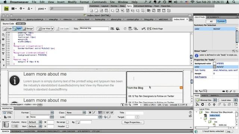Viewport: 239px width, 134px height.
Task: Open the Validation results tab
Action: (29, 131)
